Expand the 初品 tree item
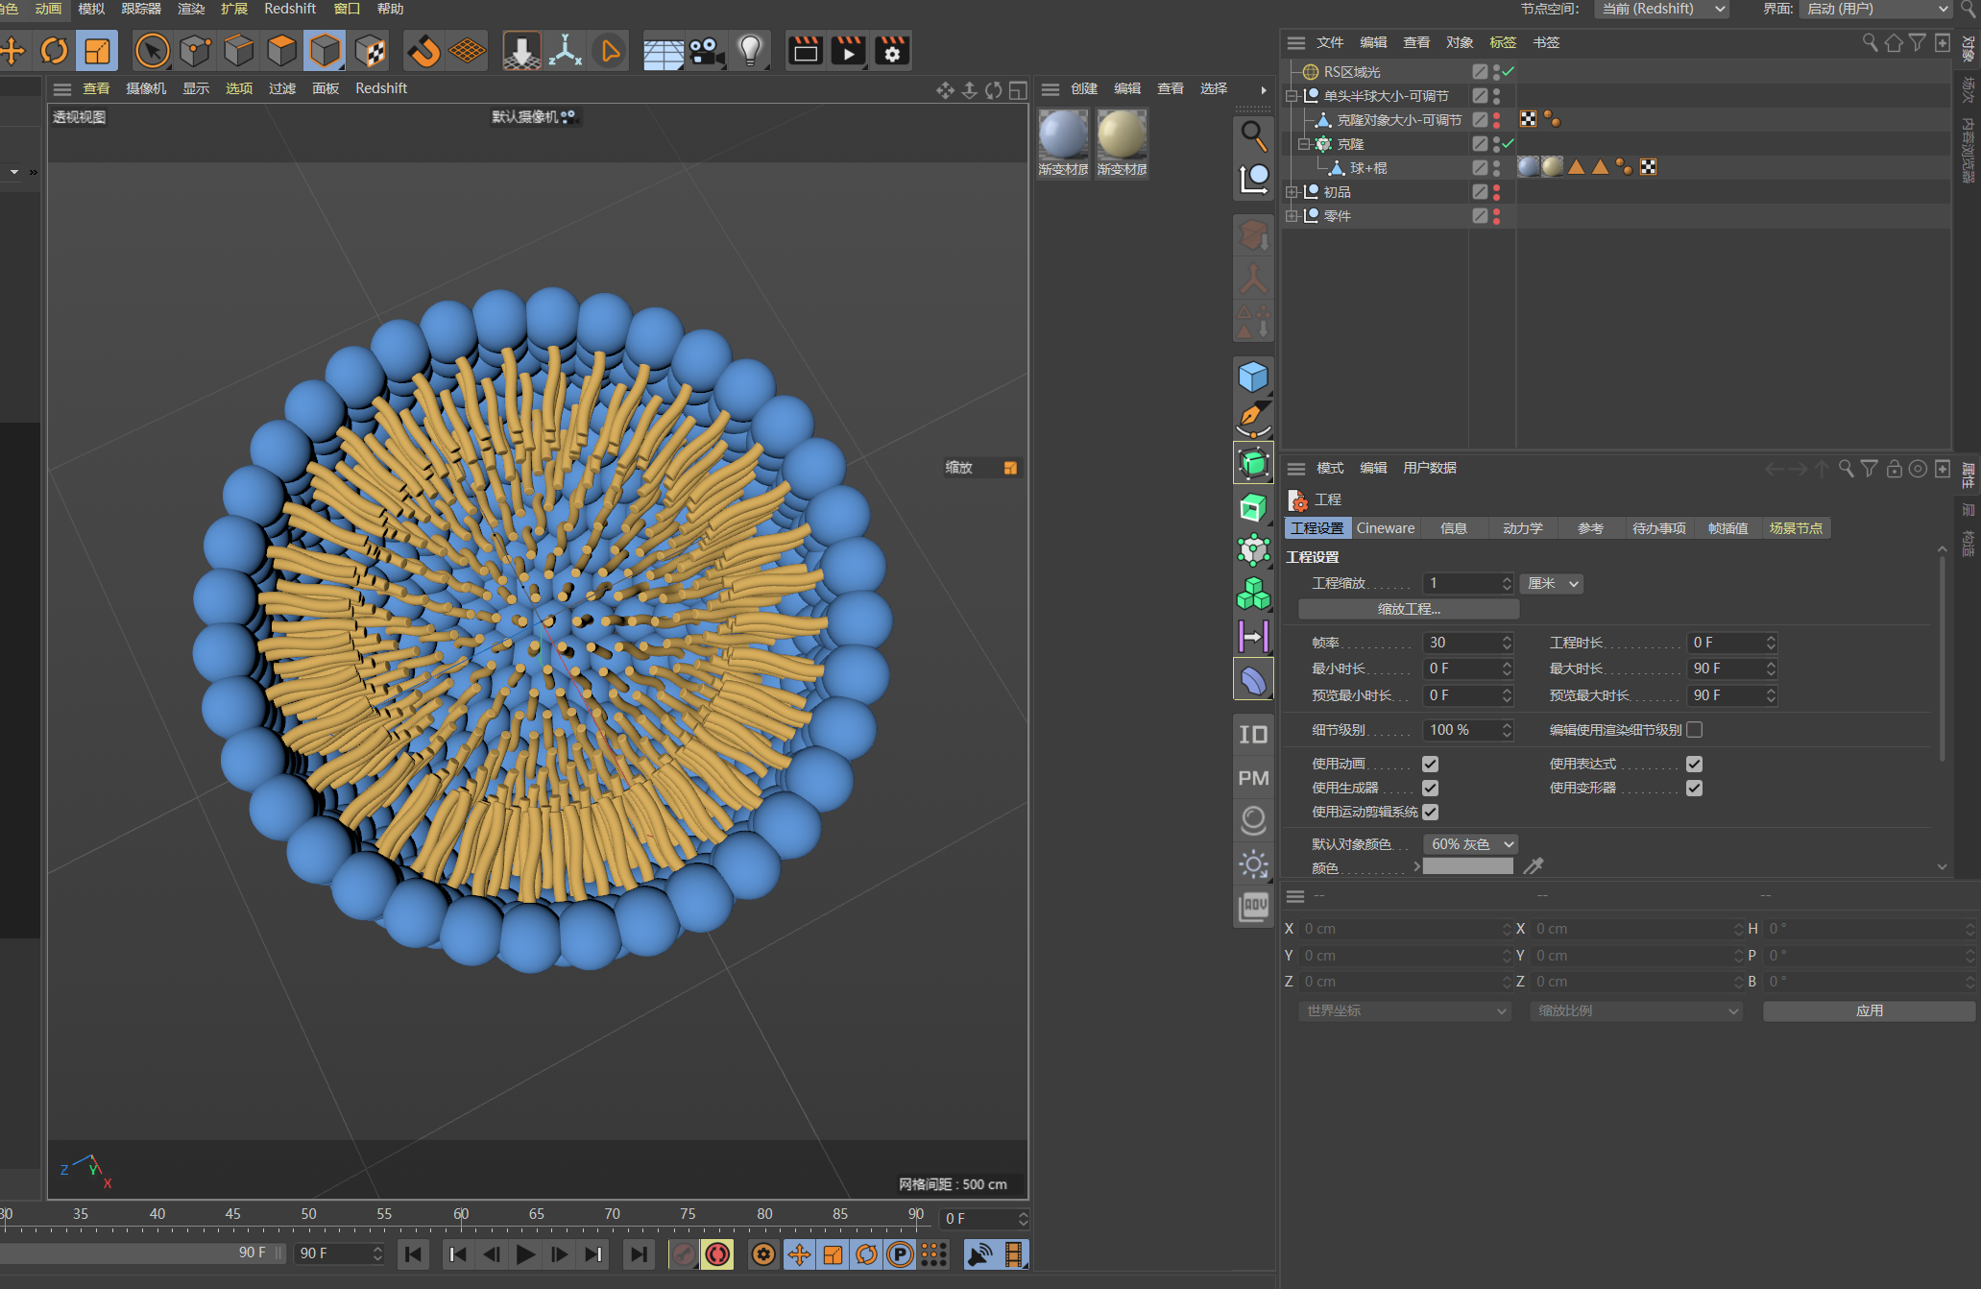The image size is (1981, 1289). [1292, 192]
